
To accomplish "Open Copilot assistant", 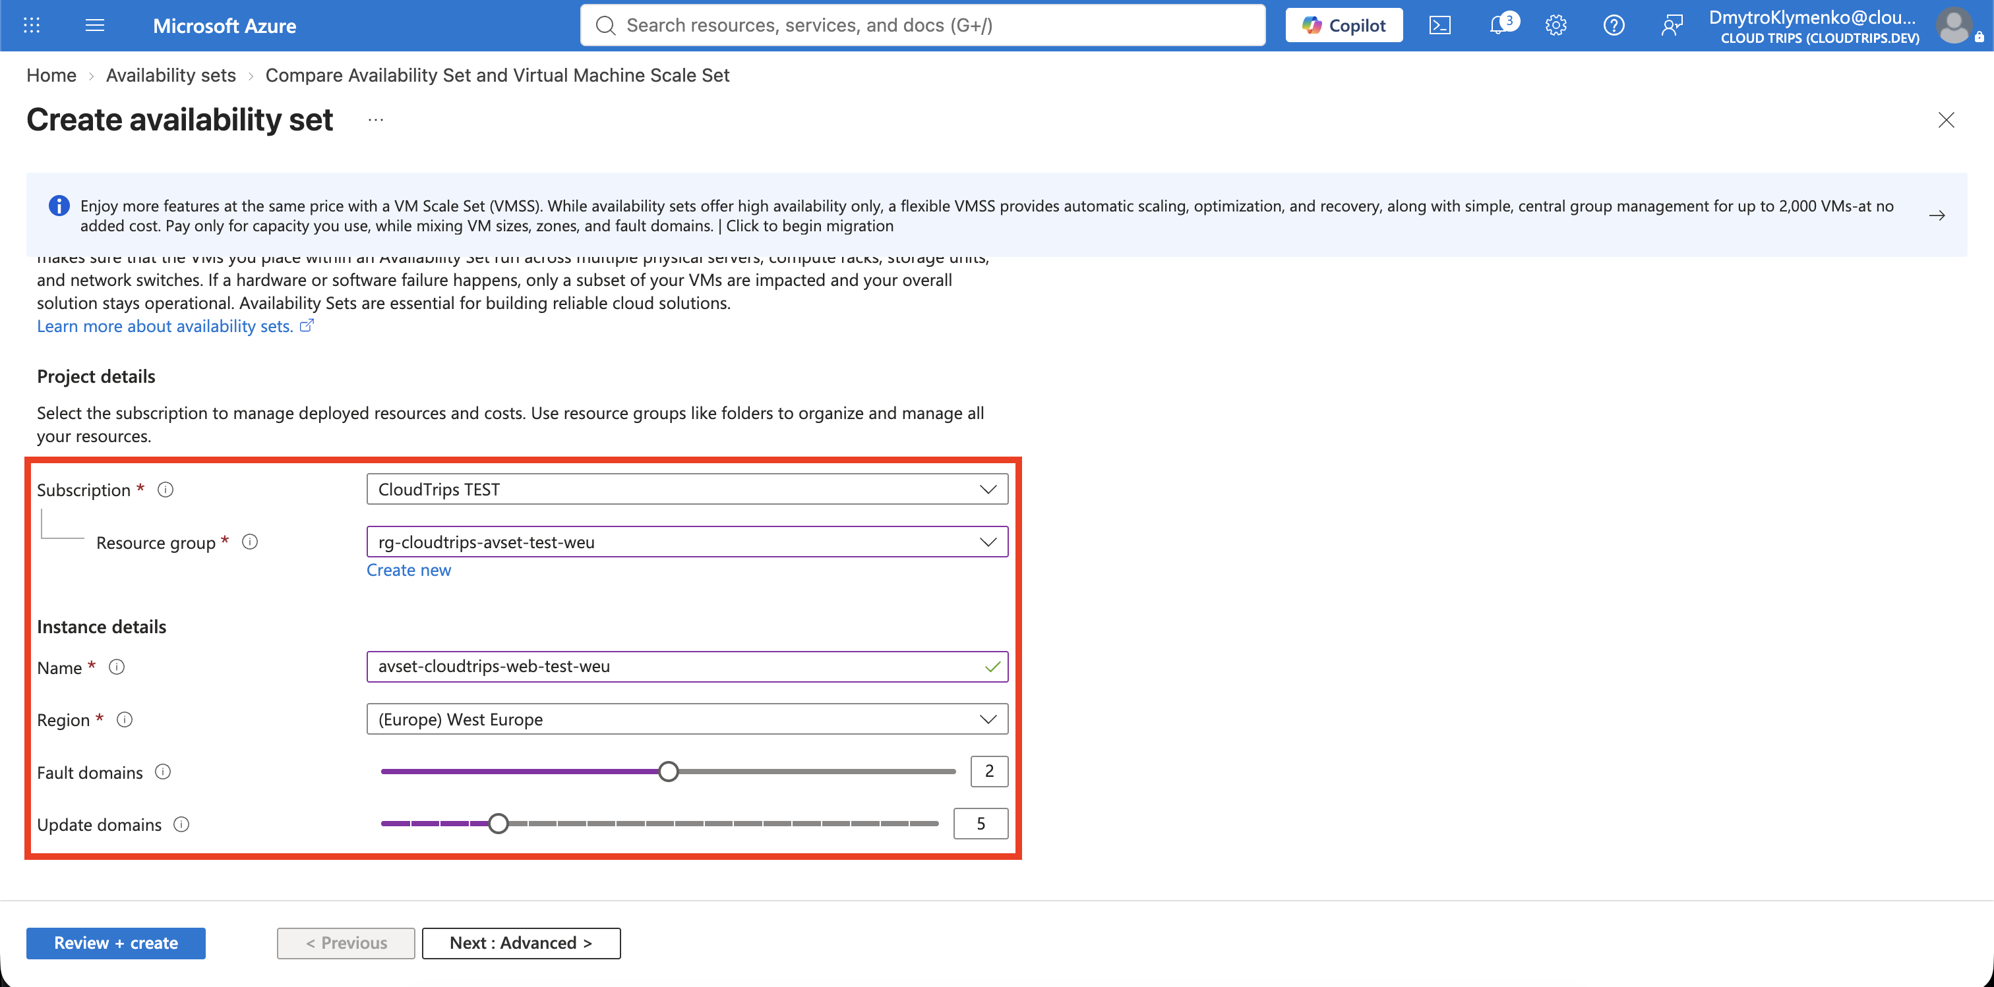I will point(1344,26).
